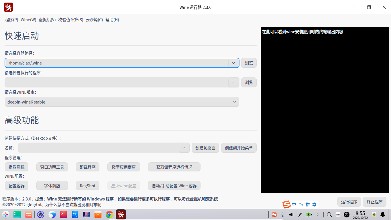
Task: Click the 运行程序 button
Action: (x=349, y=202)
